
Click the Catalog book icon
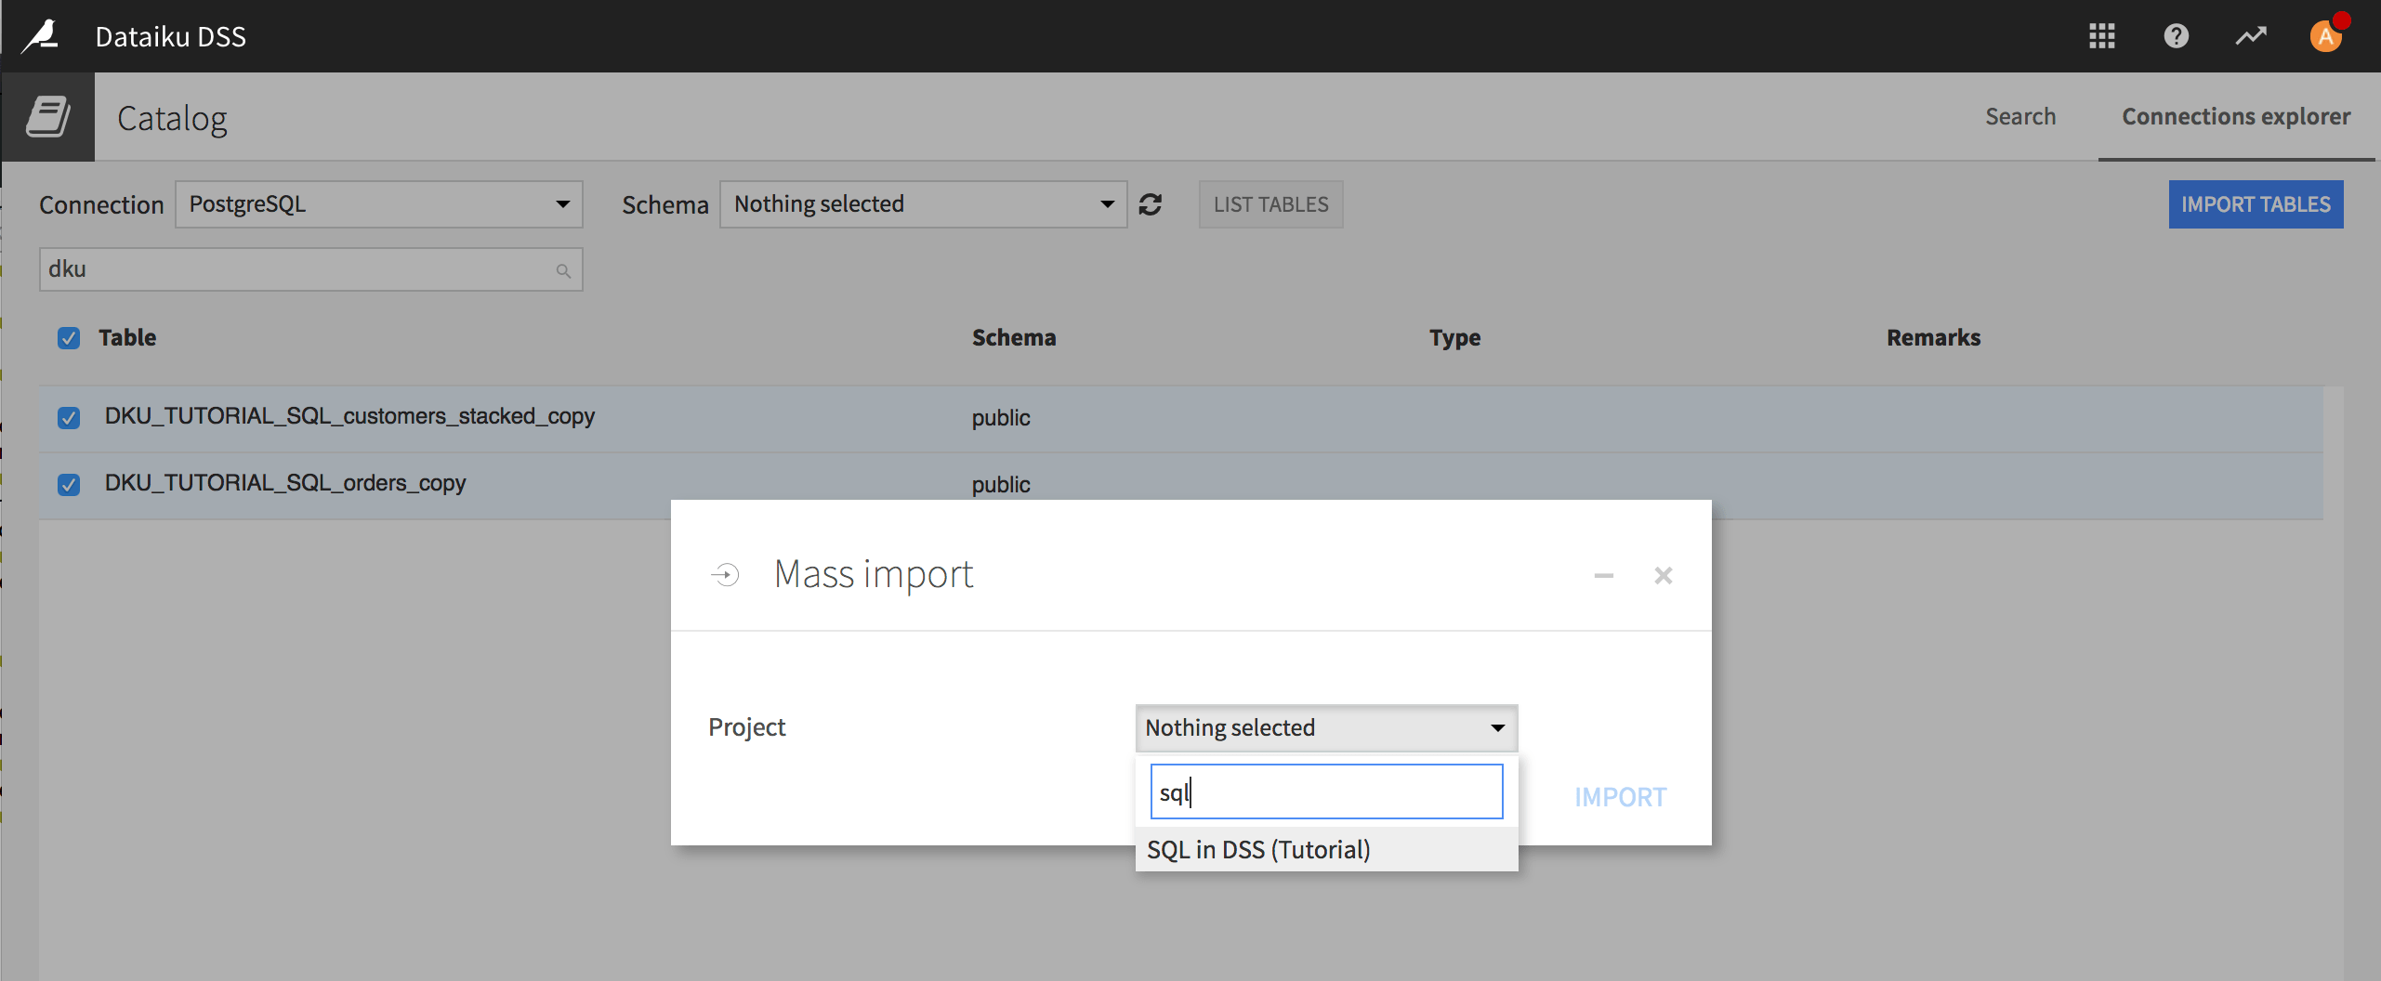(46, 116)
